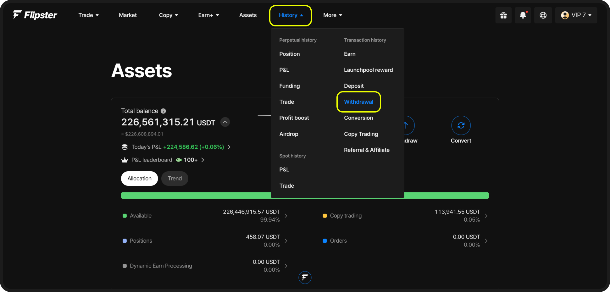This screenshot has width=610, height=292.
Task: Click the 458.07 USDT amount
Action: pyautogui.click(x=263, y=237)
